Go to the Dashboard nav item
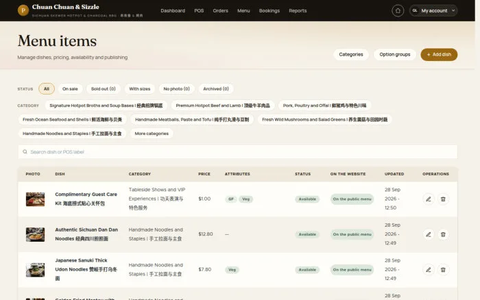This screenshot has height=300, width=480. point(173,11)
